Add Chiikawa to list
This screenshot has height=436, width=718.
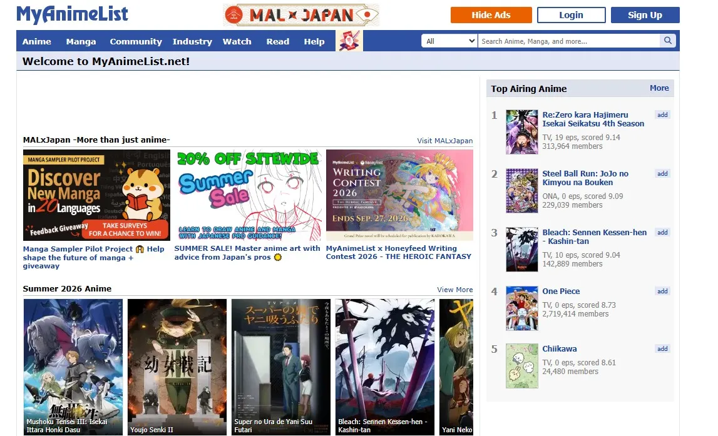(662, 348)
